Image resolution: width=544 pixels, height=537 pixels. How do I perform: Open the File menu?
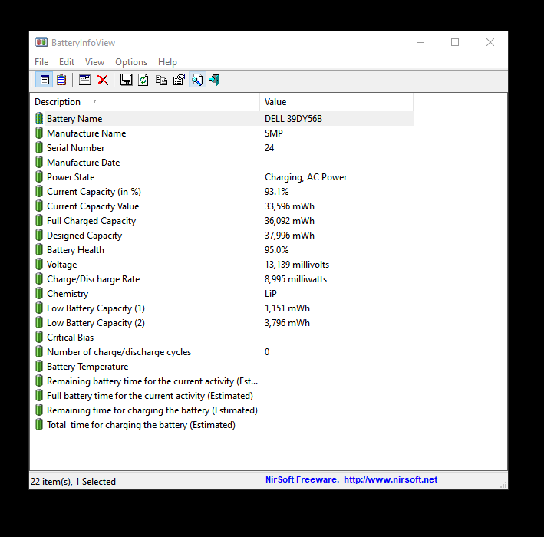[41, 62]
